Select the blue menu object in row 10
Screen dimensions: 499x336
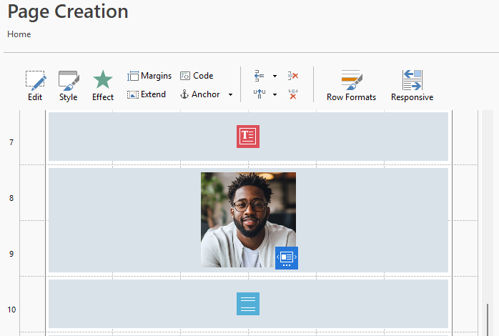[x=248, y=304]
